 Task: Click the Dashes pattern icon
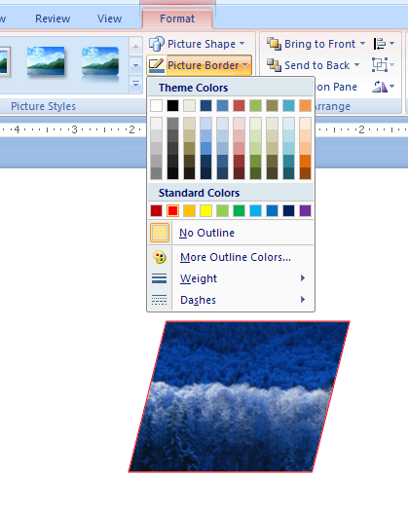(160, 300)
